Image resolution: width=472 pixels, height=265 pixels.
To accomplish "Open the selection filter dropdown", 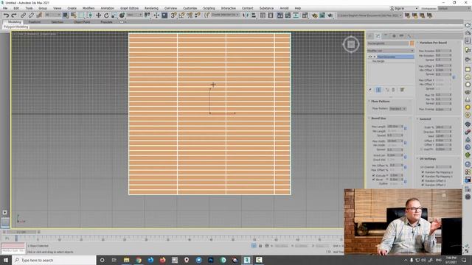I will point(53,15).
